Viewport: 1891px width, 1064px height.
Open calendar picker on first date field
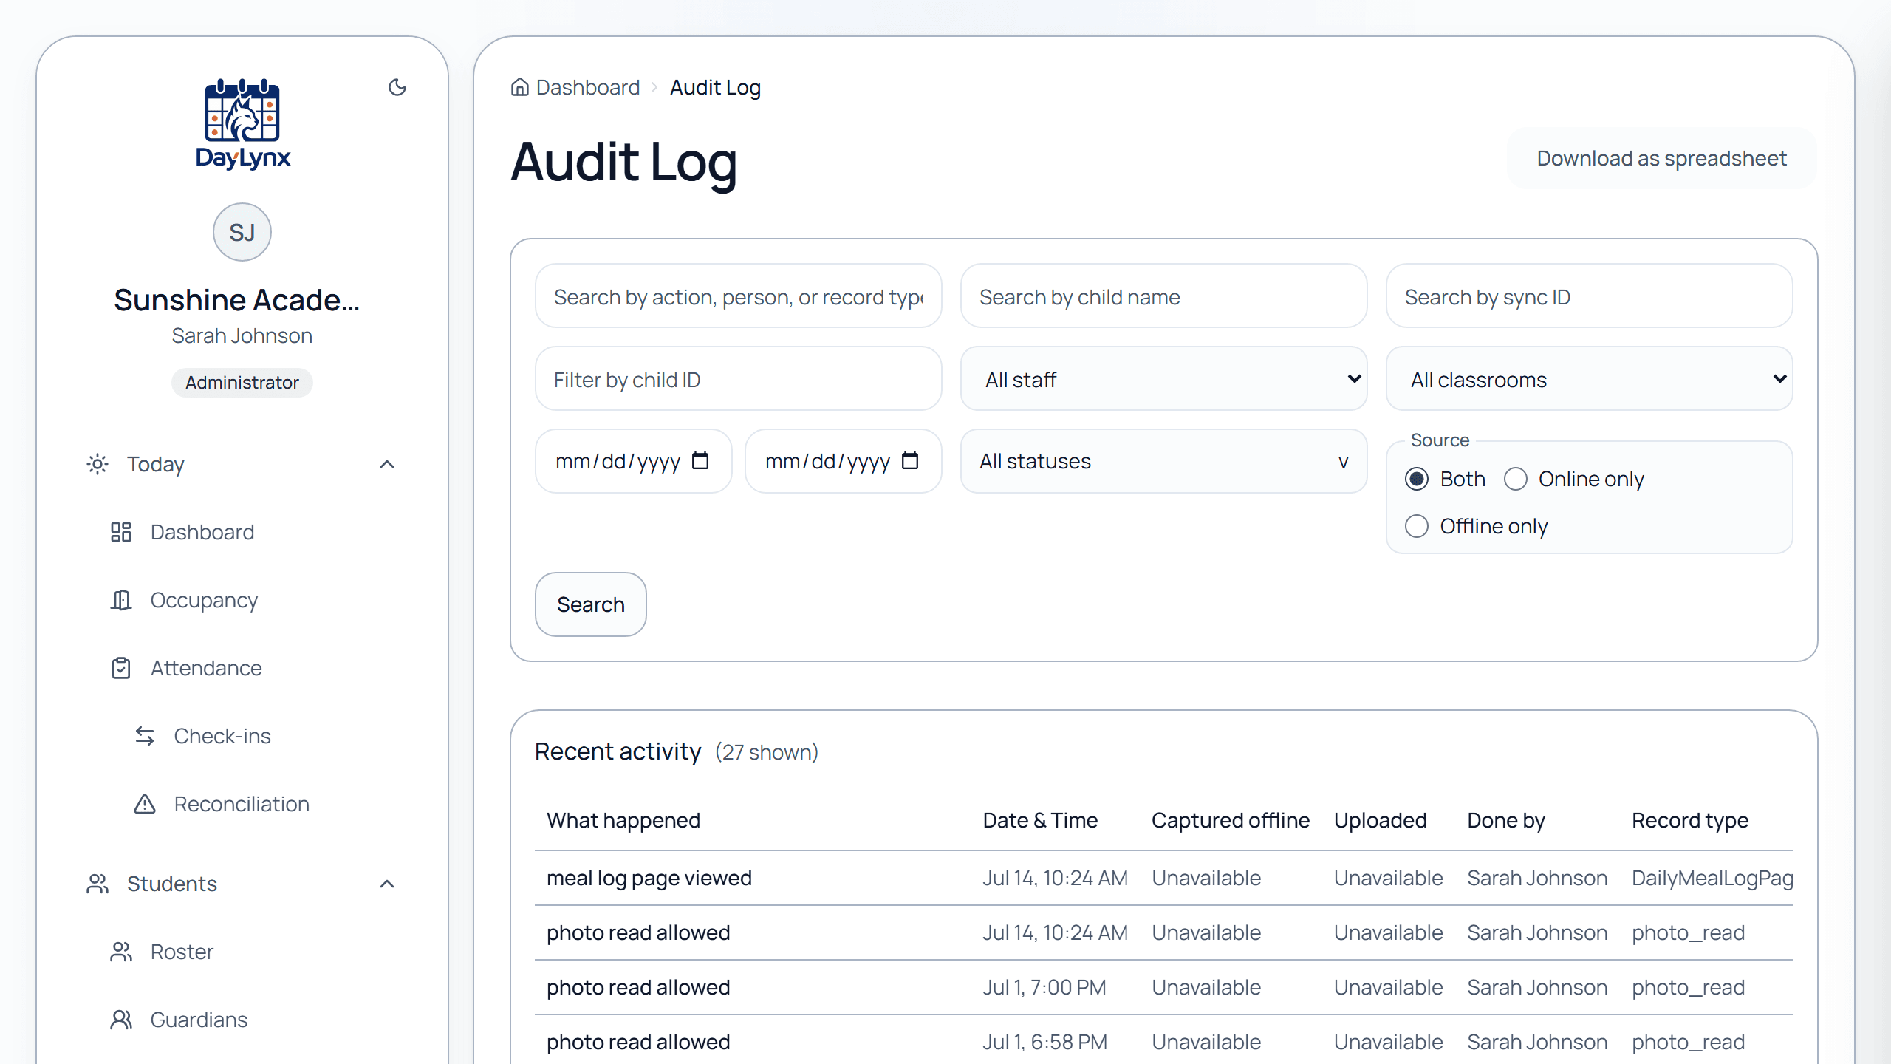pos(700,461)
